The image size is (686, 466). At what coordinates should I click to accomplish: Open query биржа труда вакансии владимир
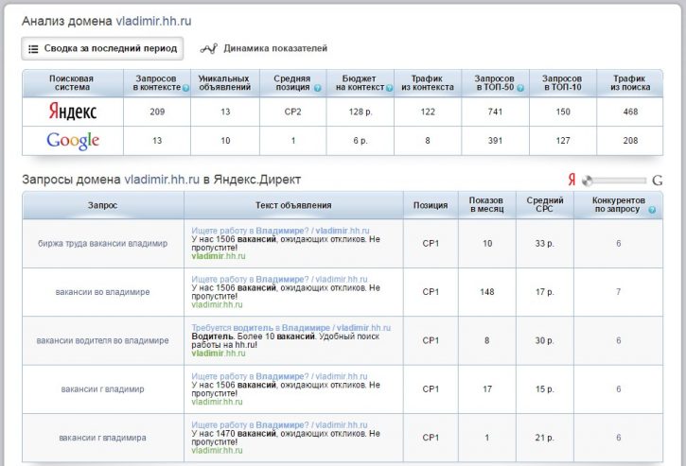tap(103, 244)
